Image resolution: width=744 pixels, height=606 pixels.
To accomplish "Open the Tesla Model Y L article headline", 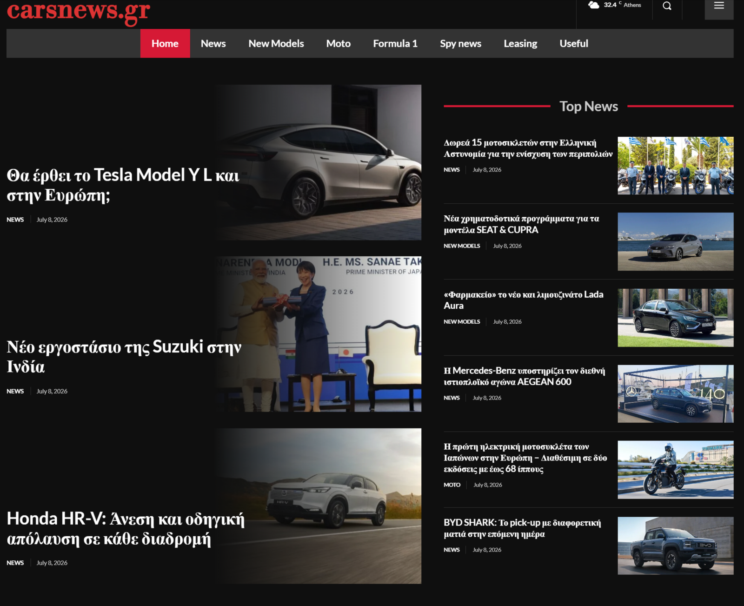I will (x=123, y=185).
